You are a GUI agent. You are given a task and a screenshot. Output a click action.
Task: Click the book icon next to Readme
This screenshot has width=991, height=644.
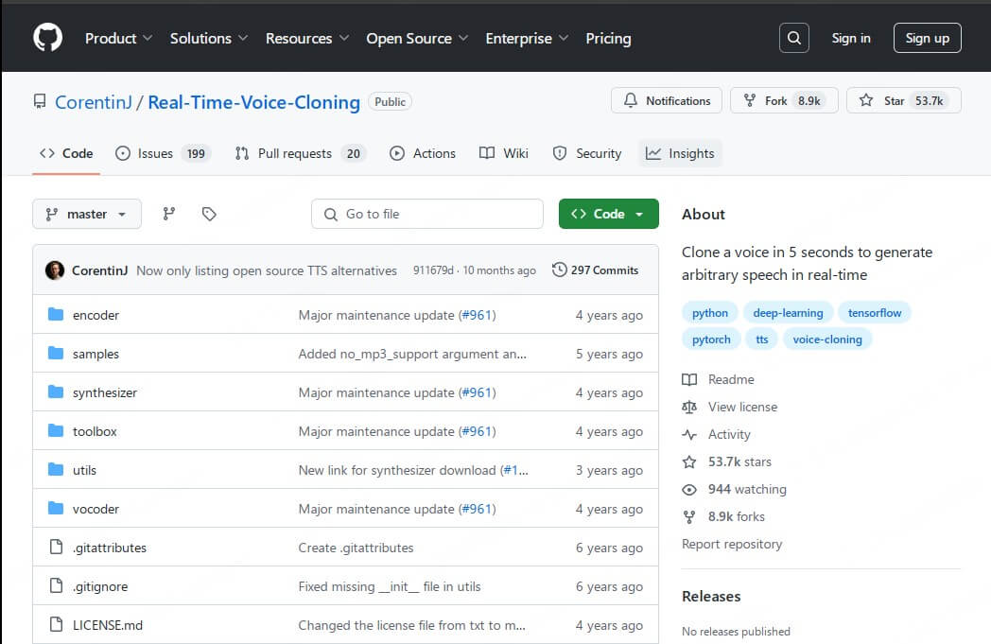tap(689, 379)
